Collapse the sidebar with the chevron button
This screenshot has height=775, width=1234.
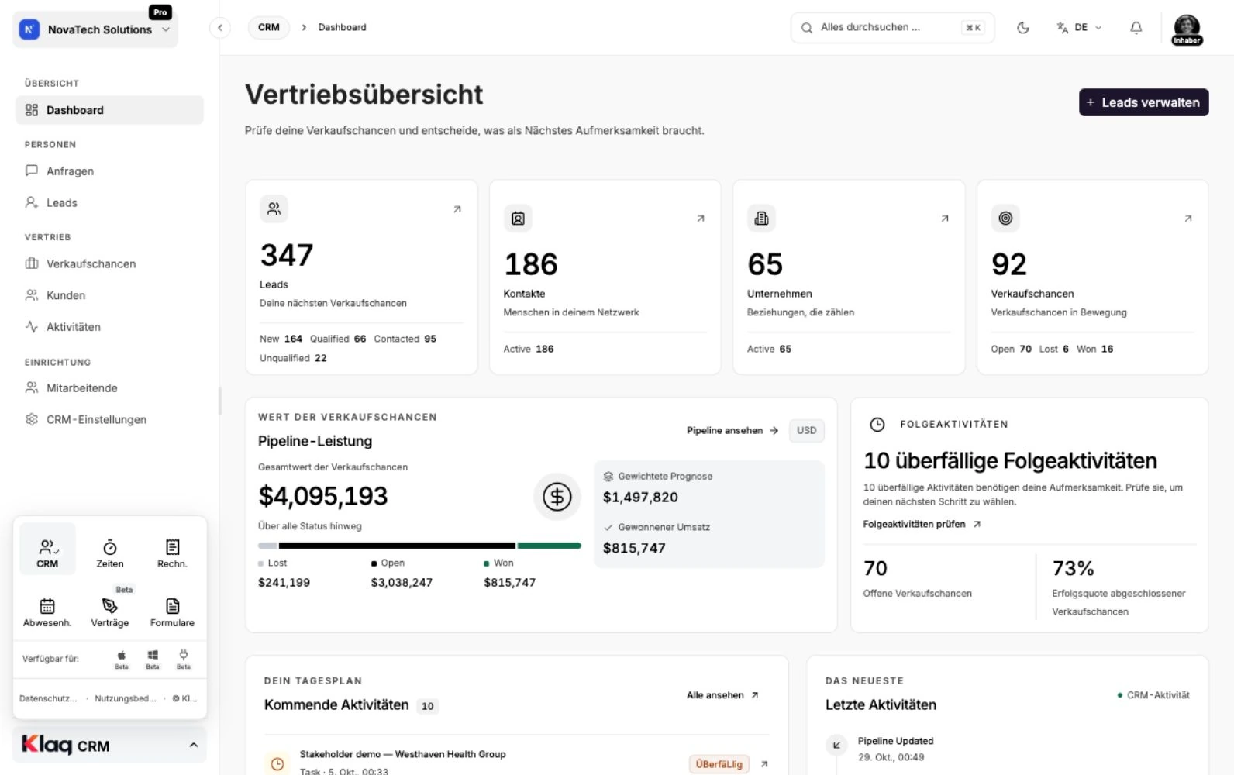[x=220, y=28]
